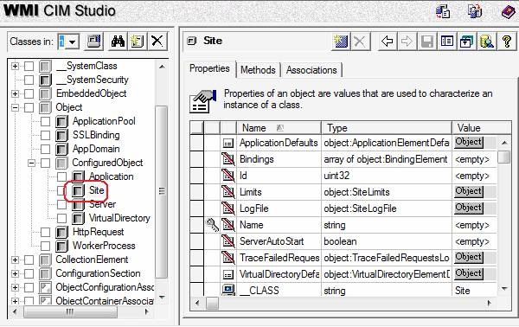Check the box next to __SystemSecurity
Viewport: 519px width, 327px height.
[x=29, y=80]
